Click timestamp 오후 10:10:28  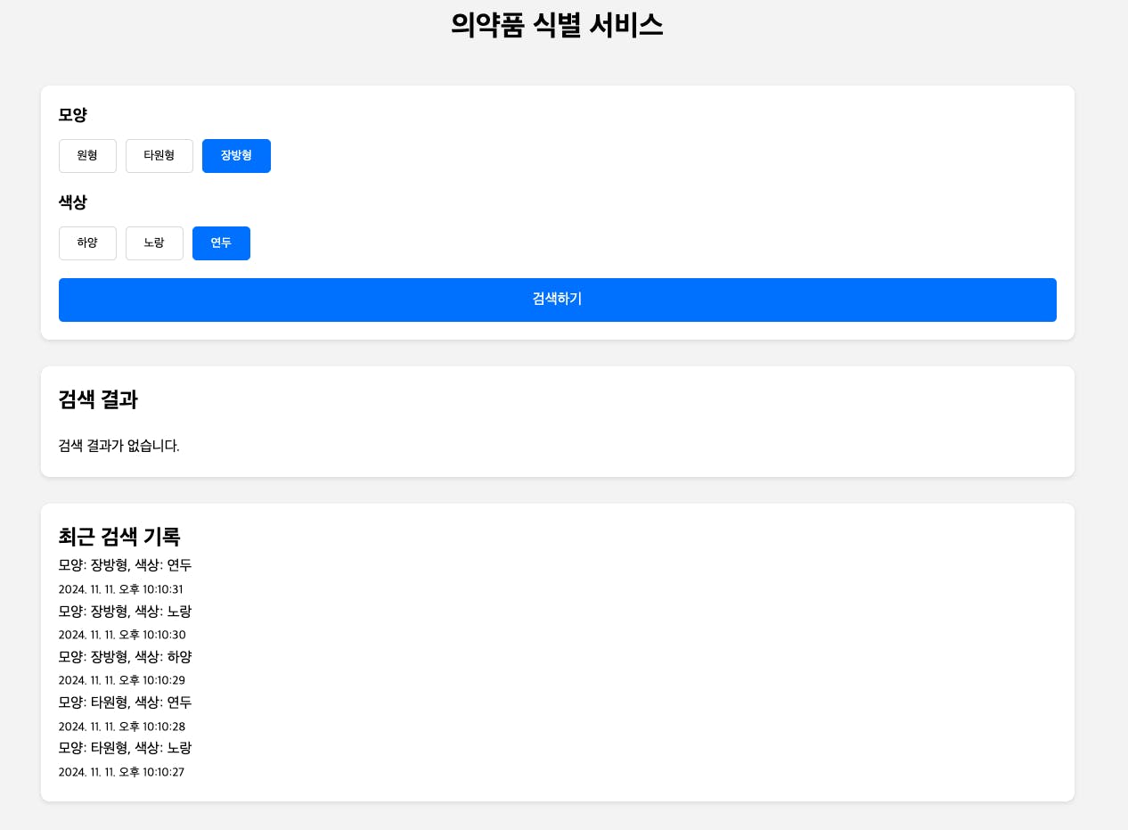[x=122, y=727]
